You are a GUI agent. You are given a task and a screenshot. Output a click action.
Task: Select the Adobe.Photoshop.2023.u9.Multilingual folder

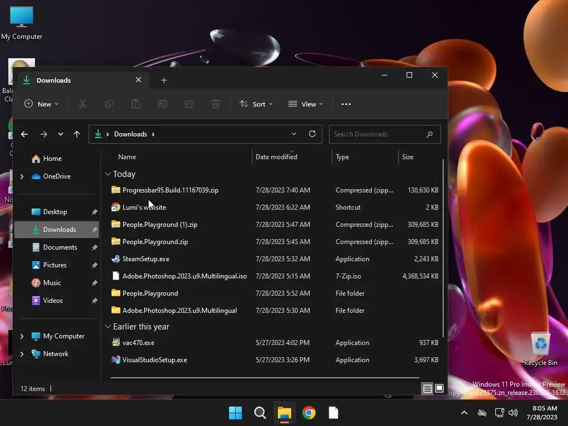point(275,311)
